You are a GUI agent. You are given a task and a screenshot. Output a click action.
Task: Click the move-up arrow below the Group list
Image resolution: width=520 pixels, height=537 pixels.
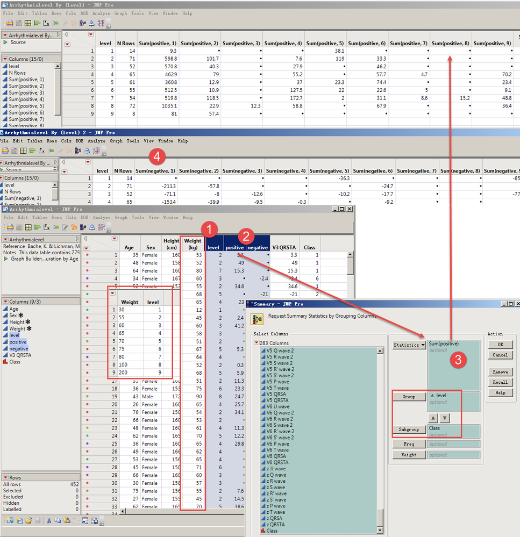click(434, 418)
